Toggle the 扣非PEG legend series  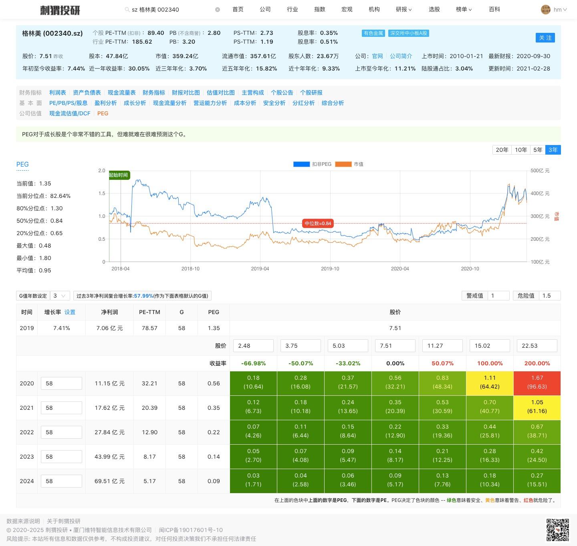click(313, 164)
